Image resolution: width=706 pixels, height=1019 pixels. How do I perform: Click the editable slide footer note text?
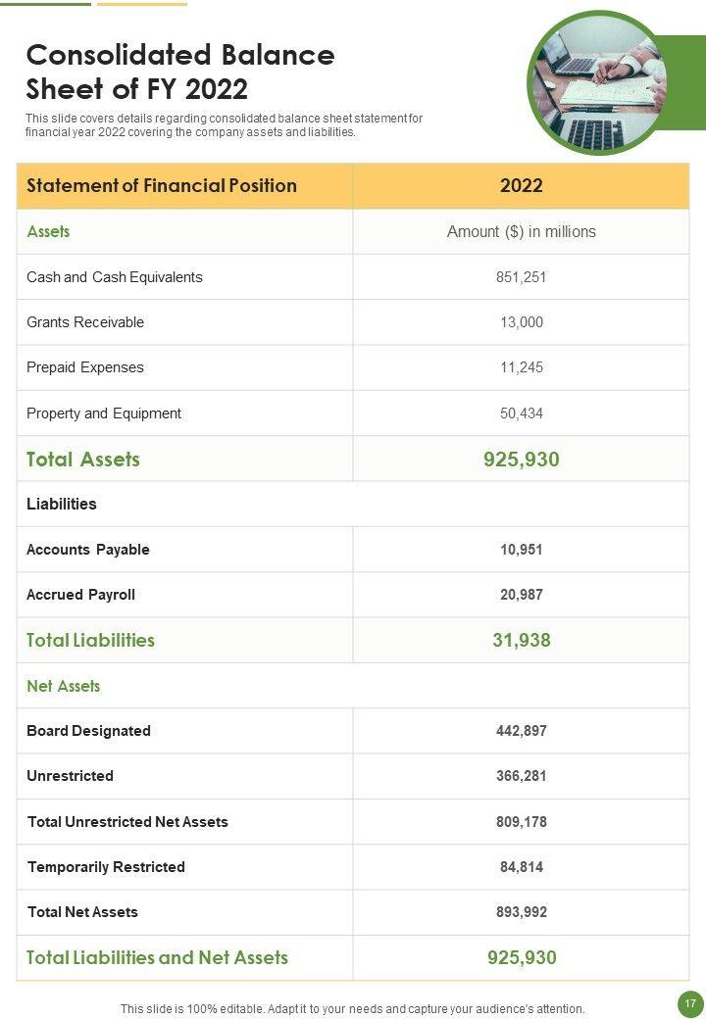coord(352,1008)
